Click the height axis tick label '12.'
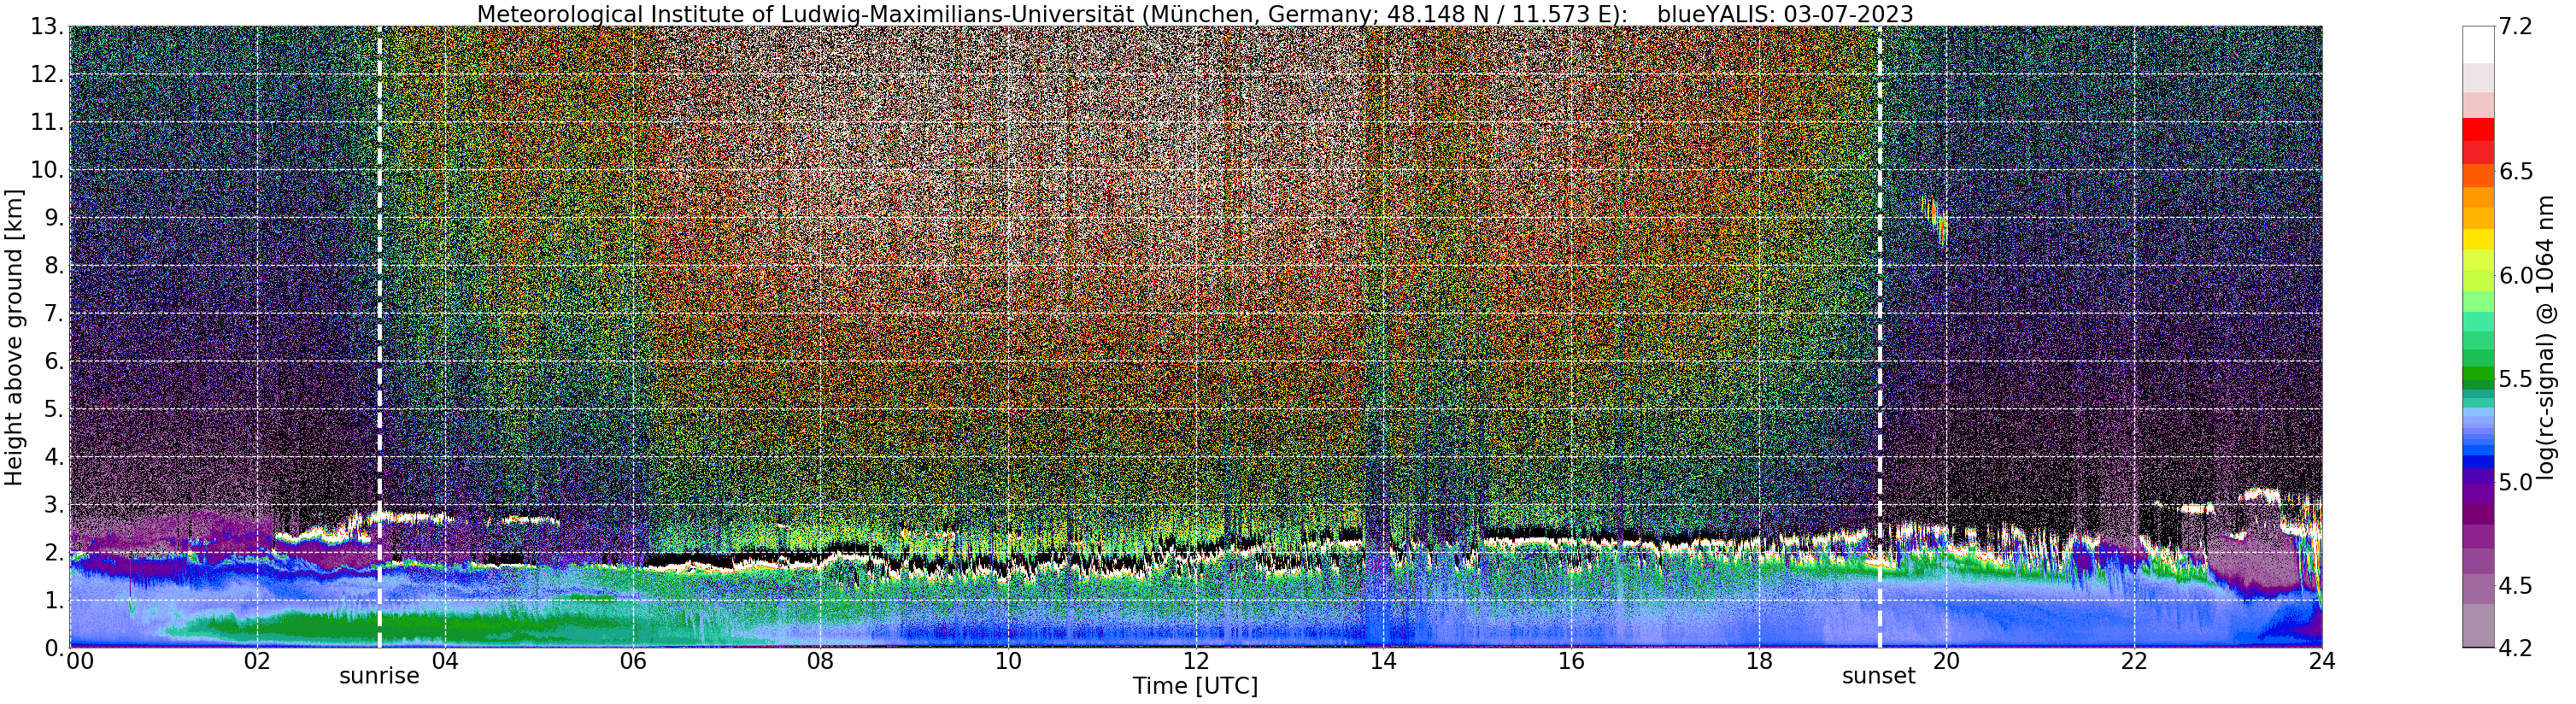Screen dimensions: 2576x704 pyautogui.click(x=47, y=75)
